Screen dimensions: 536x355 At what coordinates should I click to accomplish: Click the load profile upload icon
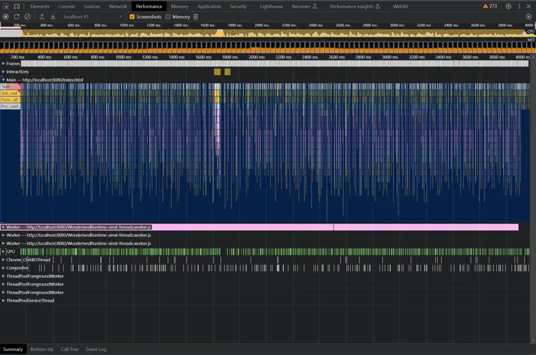click(x=42, y=17)
